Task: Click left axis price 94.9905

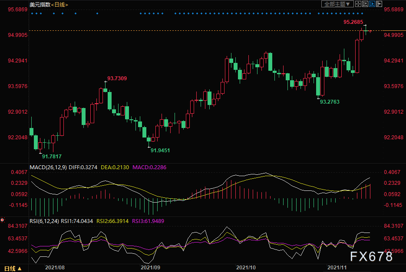Action: [x=18, y=35]
